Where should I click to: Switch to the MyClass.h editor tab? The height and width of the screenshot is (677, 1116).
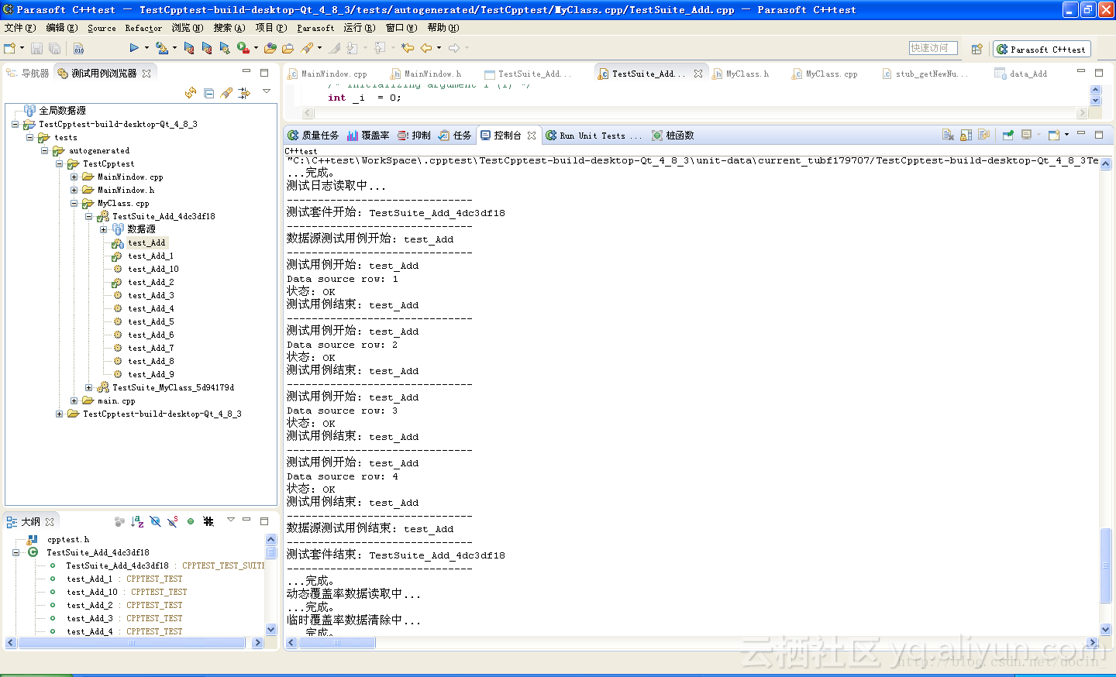pyautogui.click(x=742, y=74)
